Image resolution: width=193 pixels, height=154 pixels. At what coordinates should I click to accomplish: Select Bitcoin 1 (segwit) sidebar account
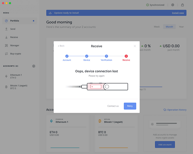click(x=20, y=87)
